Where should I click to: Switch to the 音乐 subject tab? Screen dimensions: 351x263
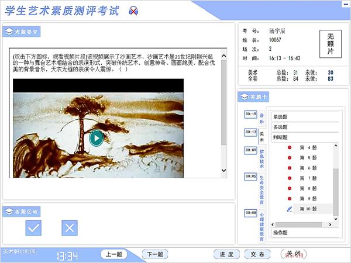tap(261, 117)
